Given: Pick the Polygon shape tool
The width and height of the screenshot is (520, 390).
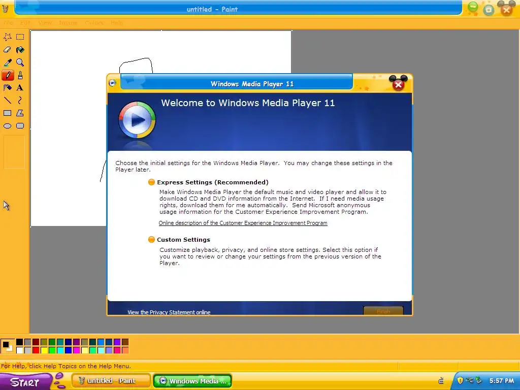Looking at the screenshot, I should 20,113.
